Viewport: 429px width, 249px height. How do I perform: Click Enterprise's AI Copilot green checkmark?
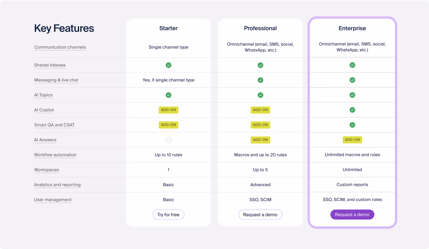(352, 110)
